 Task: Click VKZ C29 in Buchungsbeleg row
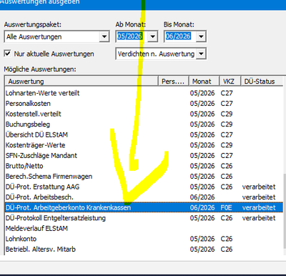coord(227,124)
